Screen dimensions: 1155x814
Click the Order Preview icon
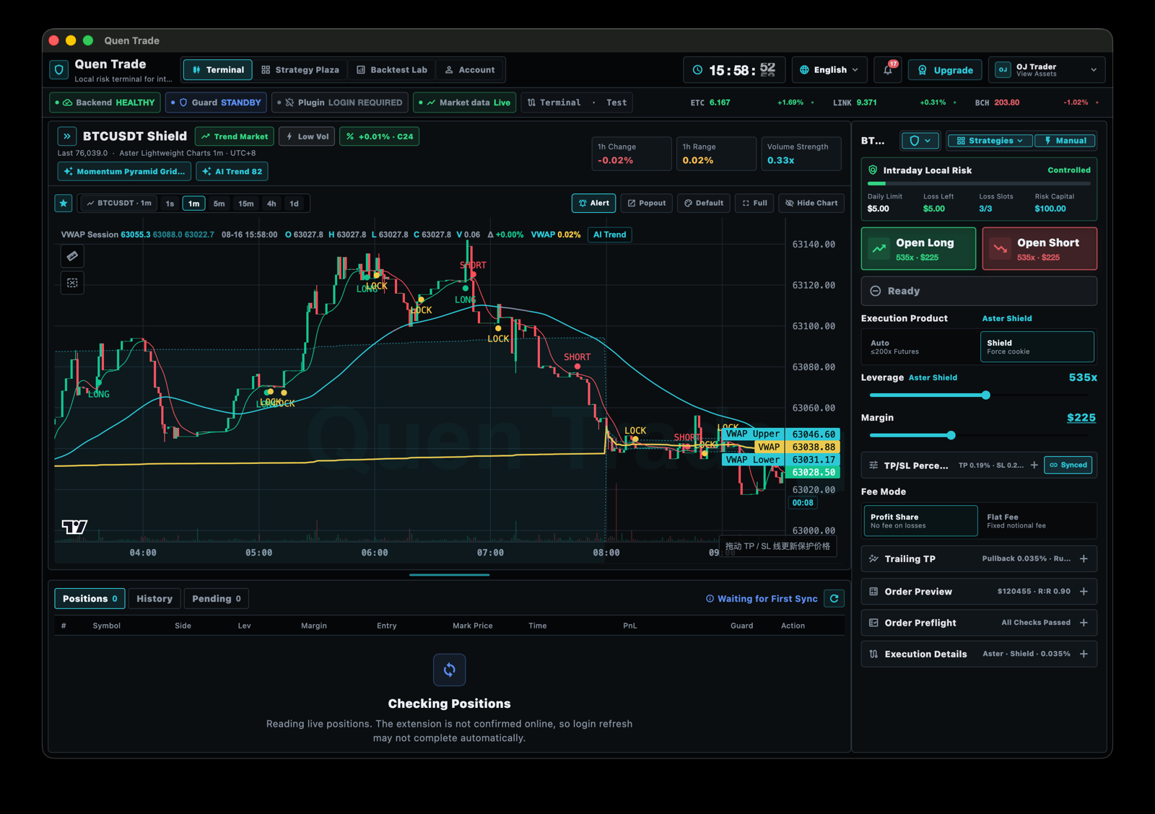(x=873, y=592)
